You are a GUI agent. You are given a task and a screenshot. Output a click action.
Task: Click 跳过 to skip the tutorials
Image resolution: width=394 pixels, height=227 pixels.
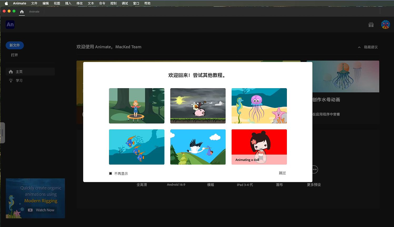[x=282, y=173]
